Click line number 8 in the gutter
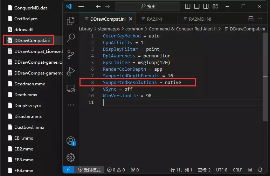Viewport: 270px width, 176px height. [x=92, y=83]
